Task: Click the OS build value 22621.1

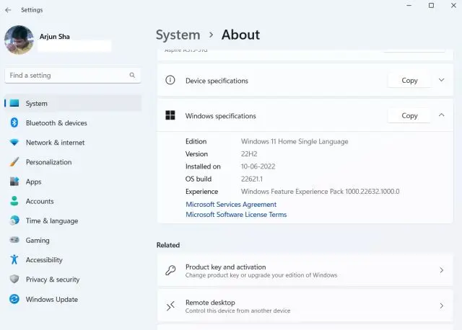Action: 252,179
